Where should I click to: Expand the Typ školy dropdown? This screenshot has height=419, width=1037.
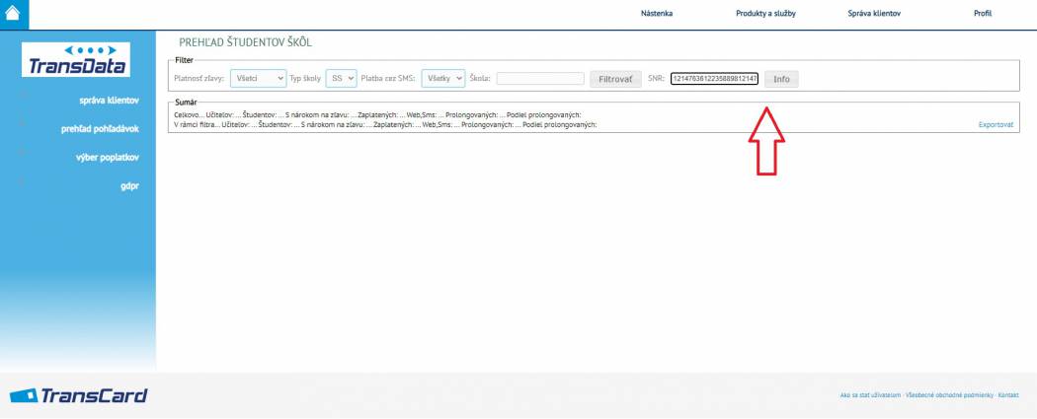coord(343,78)
